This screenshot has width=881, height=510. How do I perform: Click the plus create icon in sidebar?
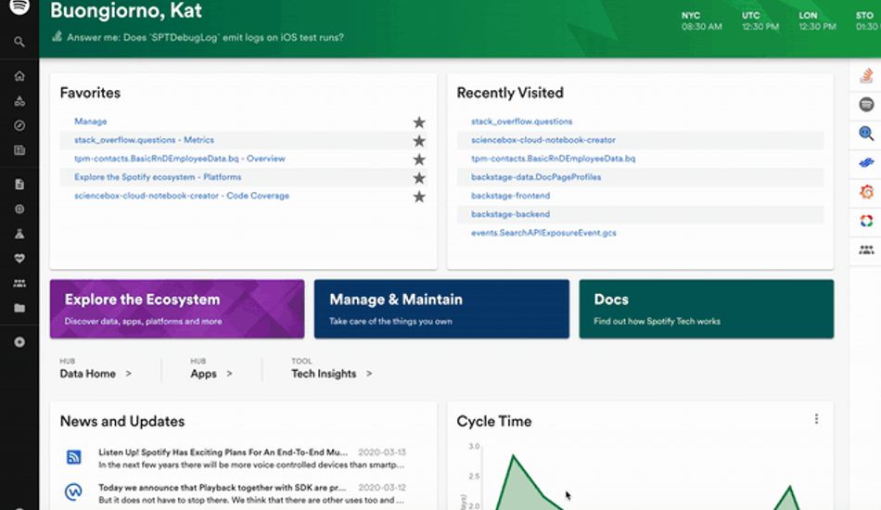pos(19,342)
